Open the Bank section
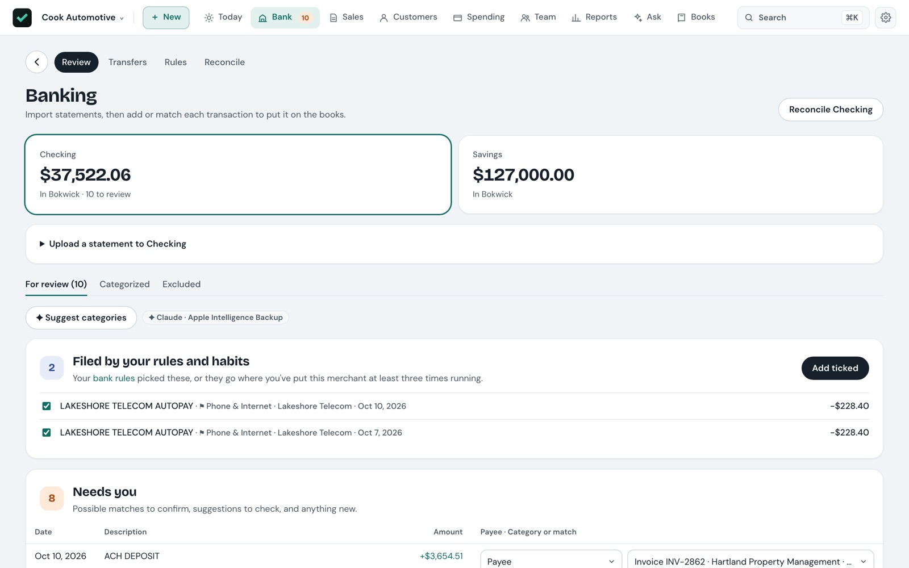Screen dimensions: 909x568 click(x=285, y=18)
